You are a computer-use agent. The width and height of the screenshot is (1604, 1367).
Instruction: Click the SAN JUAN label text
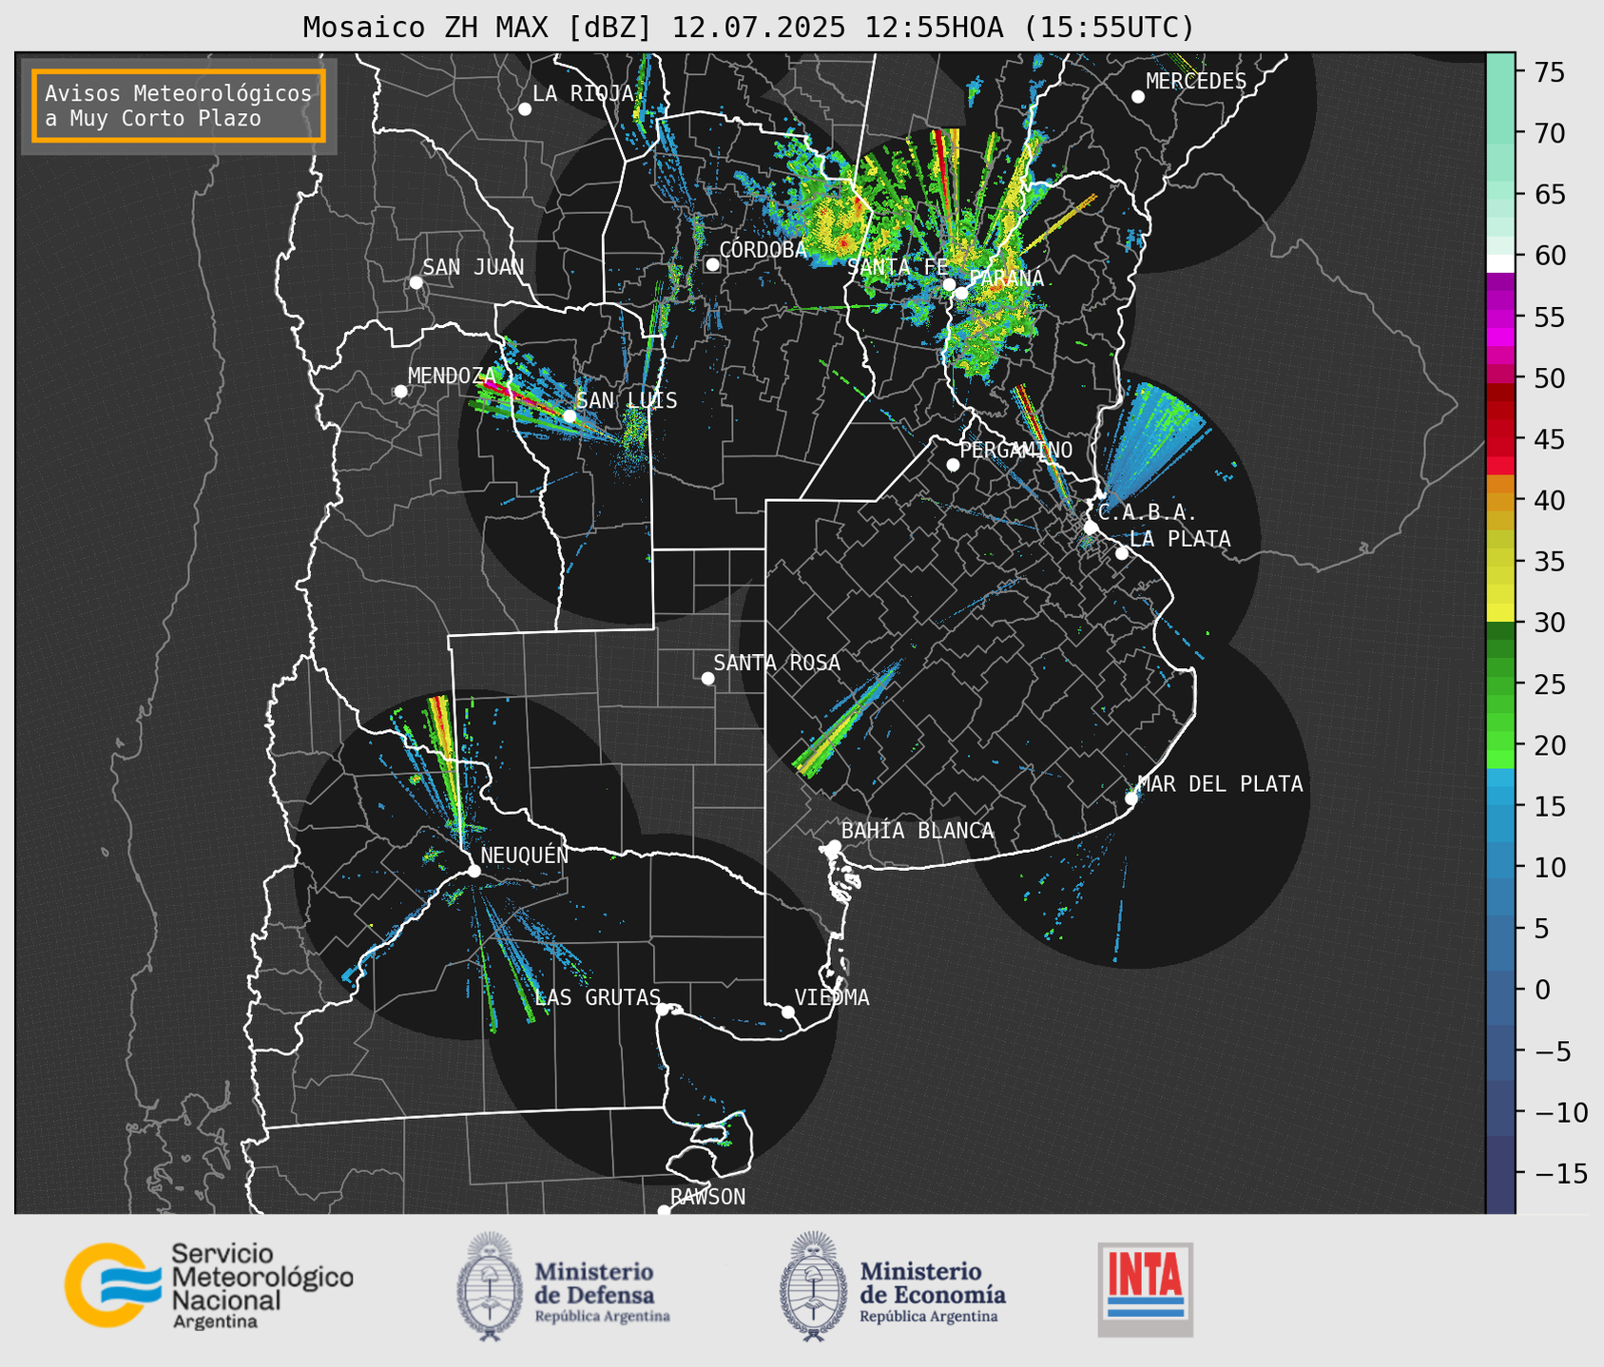[473, 267]
